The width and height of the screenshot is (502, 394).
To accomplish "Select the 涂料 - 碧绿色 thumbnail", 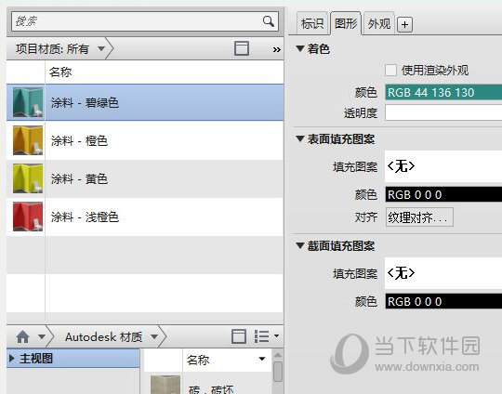I will coord(28,102).
